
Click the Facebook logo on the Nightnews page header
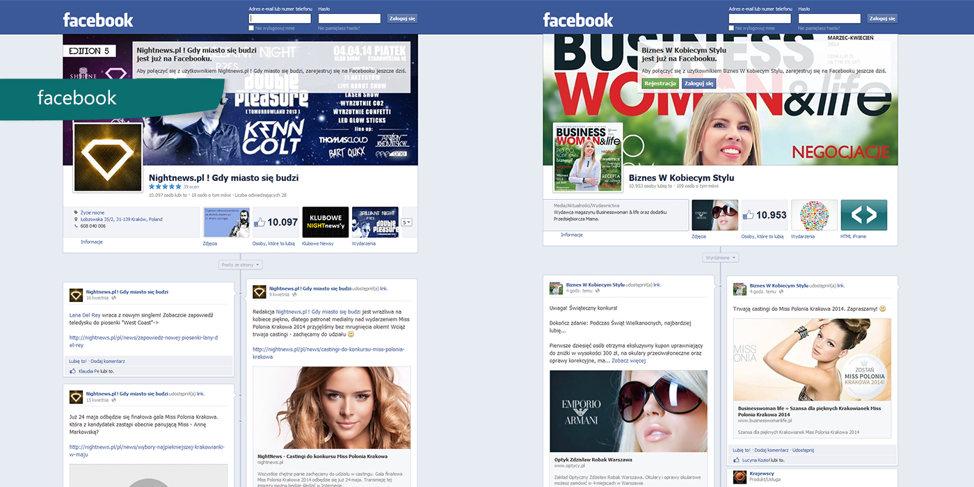98,19
